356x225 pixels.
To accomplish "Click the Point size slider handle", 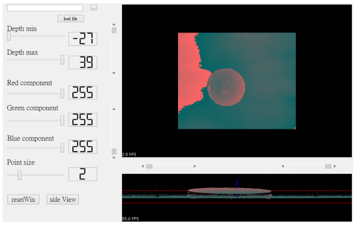I will tap(20, 175).
